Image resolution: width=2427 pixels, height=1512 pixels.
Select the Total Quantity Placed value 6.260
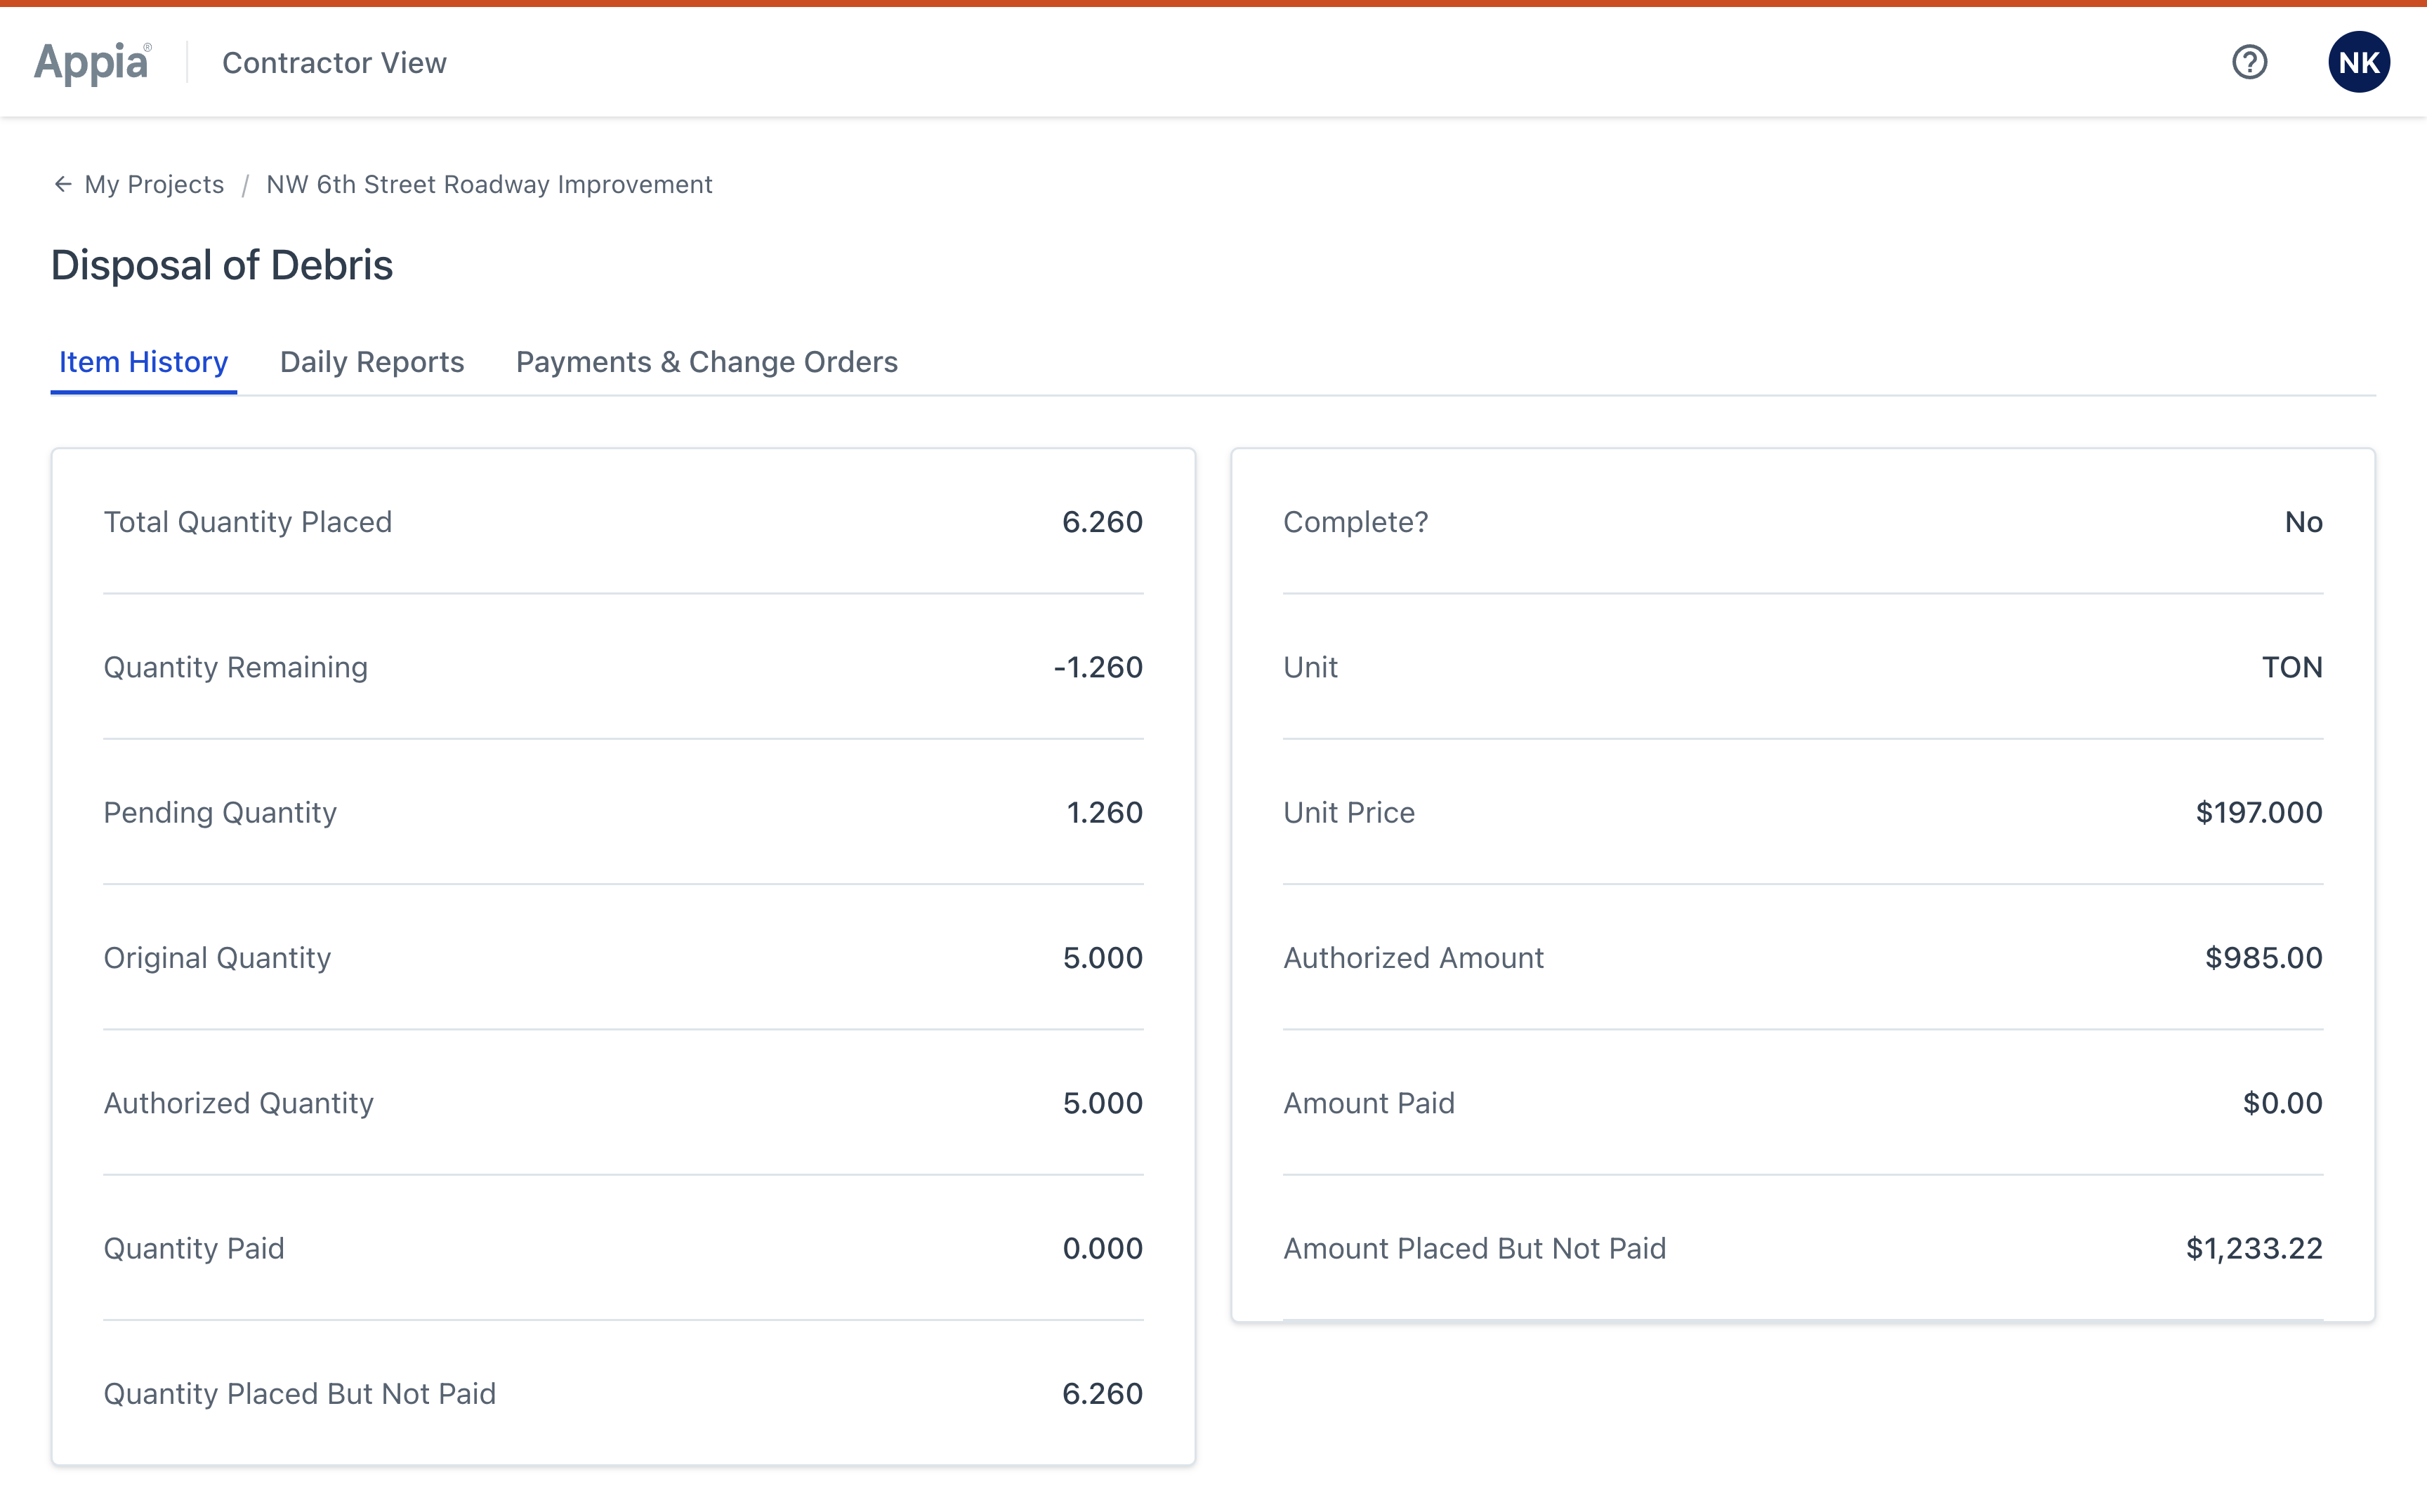click(1103, 522)
